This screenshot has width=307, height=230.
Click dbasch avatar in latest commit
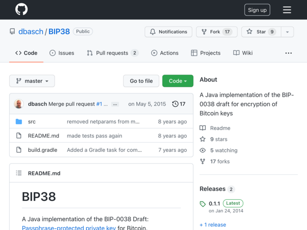click(x=19, y=104)
